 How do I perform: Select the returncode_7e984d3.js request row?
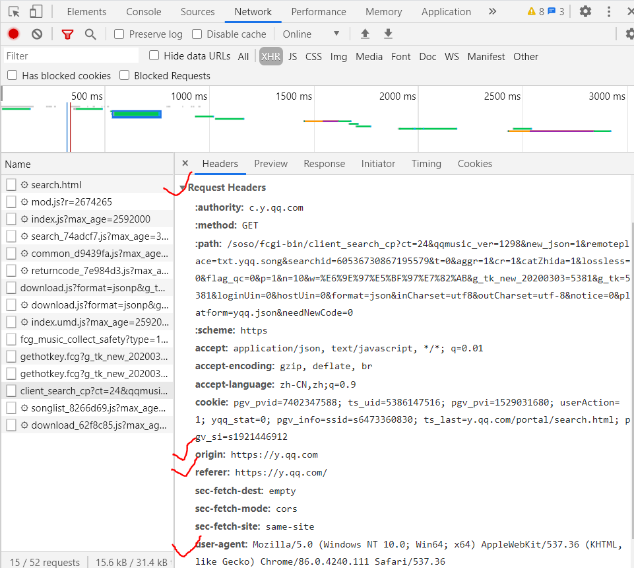[87, 271]
